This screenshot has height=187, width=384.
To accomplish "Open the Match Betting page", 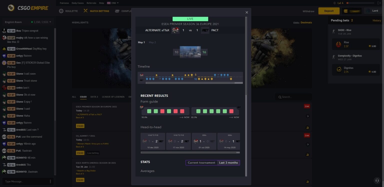I will click(96, 11).
